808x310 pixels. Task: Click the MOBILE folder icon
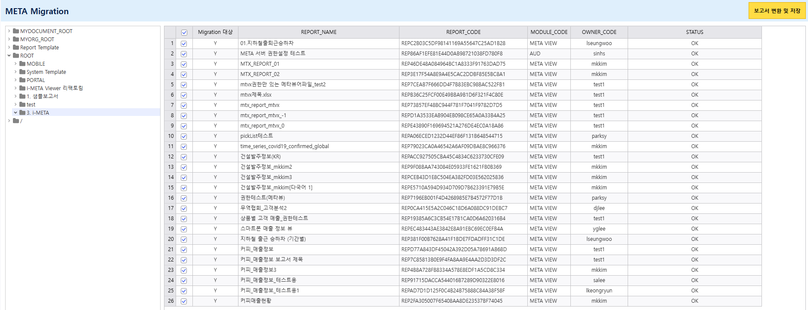(22, 64)
